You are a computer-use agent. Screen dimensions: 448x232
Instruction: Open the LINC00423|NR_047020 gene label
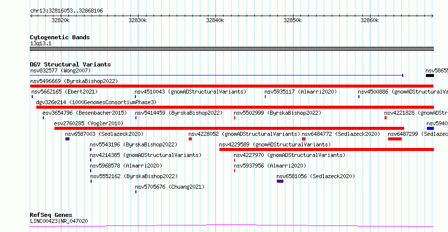(59, 221)
